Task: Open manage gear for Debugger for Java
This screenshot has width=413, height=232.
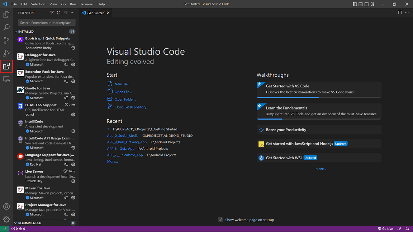Action: pos(73,64)
